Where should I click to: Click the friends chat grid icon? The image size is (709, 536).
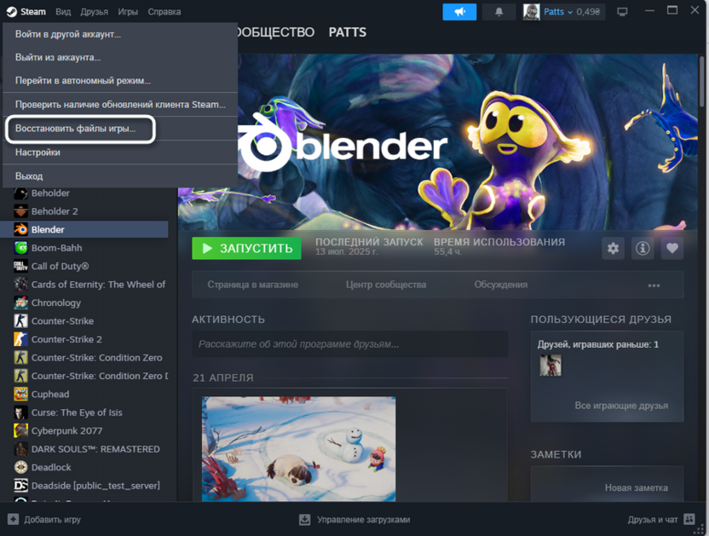(x=689, y=519)
